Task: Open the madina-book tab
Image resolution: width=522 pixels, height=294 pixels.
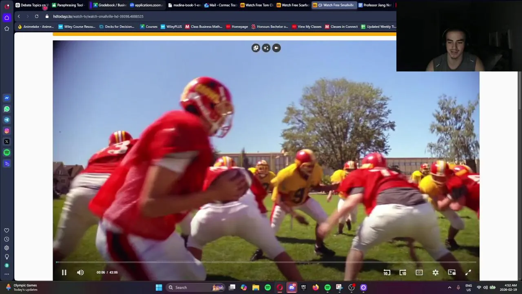Action: coord(185,5)
